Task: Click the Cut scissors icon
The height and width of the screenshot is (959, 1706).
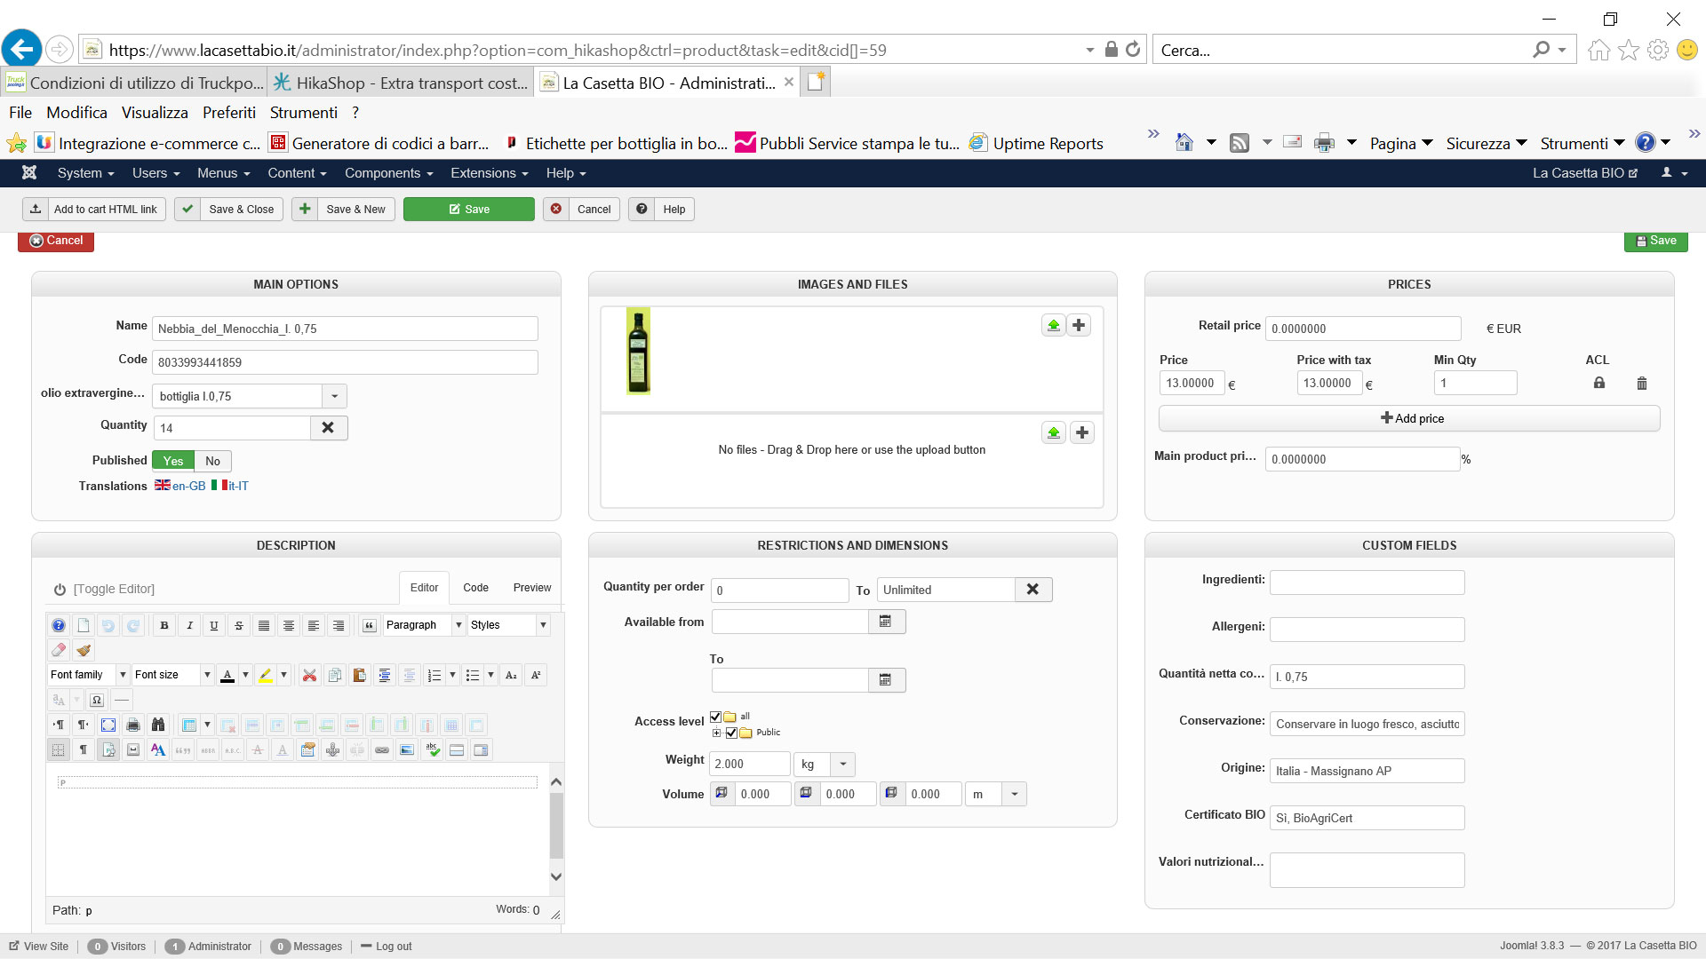Action: (x=309, y=676)
